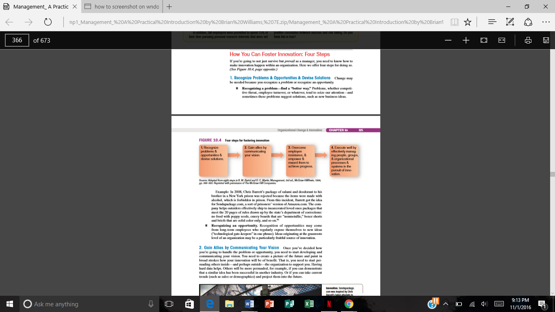Open the Action Center notifications
This screenshot has height=312, width=555.
pos(542,304)
